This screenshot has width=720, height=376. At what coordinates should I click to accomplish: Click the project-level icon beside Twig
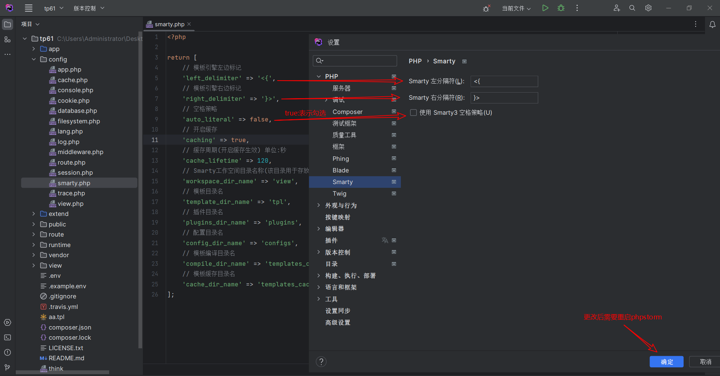(394, 193)
